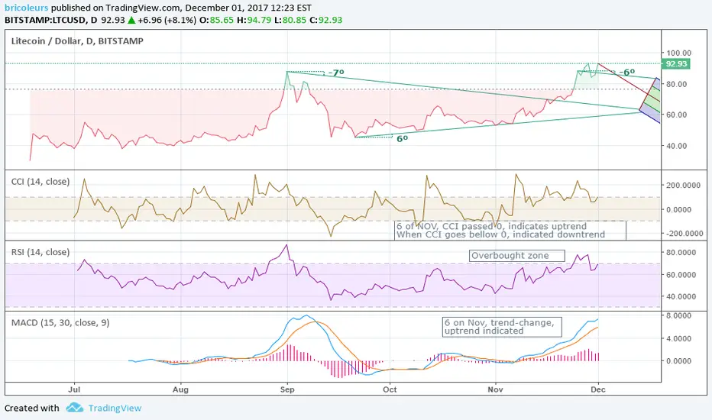712x420 pixels.
Task: Click the O:85.65 open value in header
Action: point(216,20)
